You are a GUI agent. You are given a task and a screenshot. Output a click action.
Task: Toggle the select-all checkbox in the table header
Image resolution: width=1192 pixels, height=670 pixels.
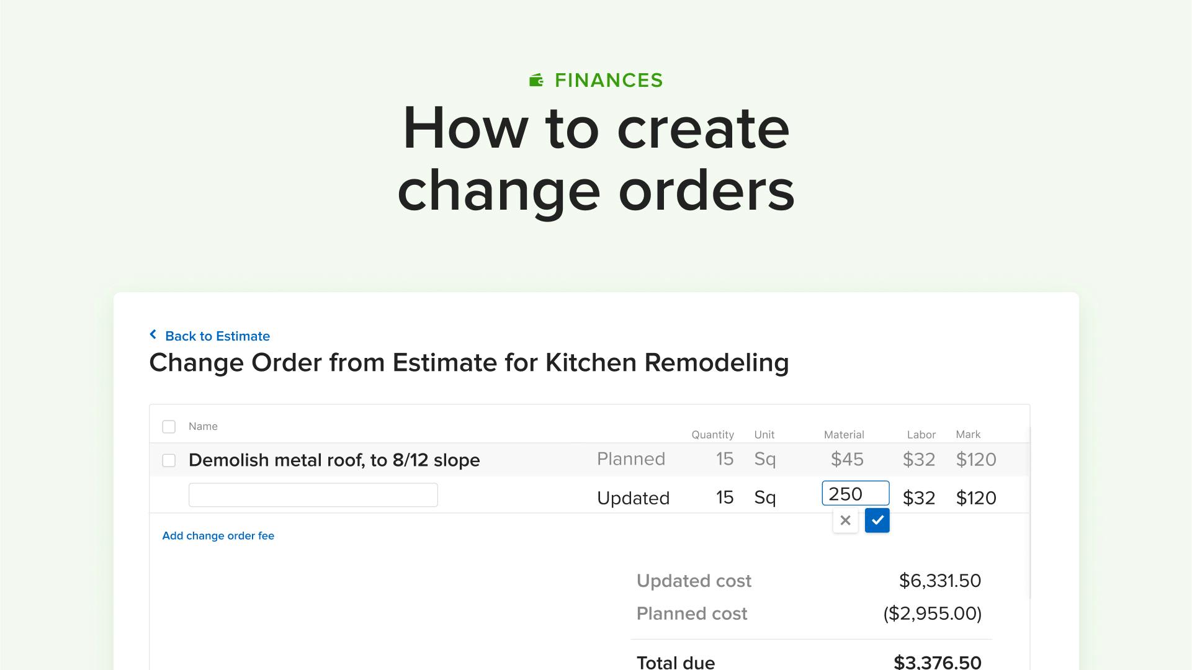169,426
